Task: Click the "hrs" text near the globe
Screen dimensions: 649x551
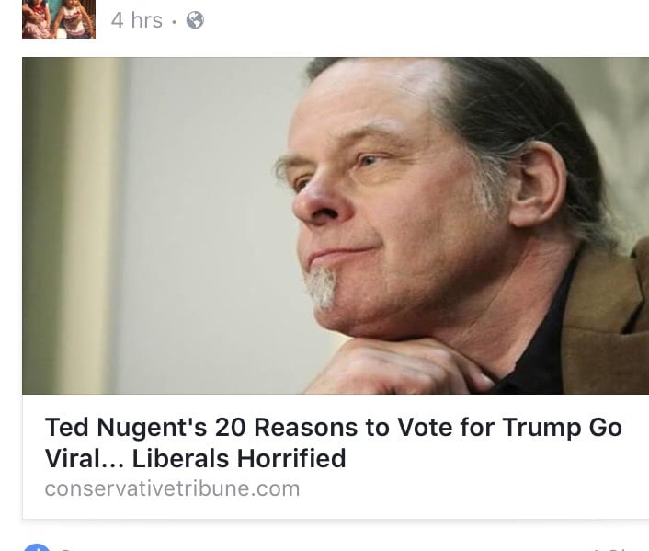Action: pos(147,20)
